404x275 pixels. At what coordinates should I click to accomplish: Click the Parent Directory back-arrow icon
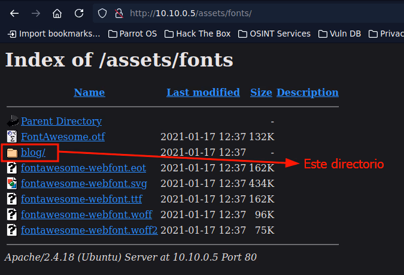[x=13, y=121]
